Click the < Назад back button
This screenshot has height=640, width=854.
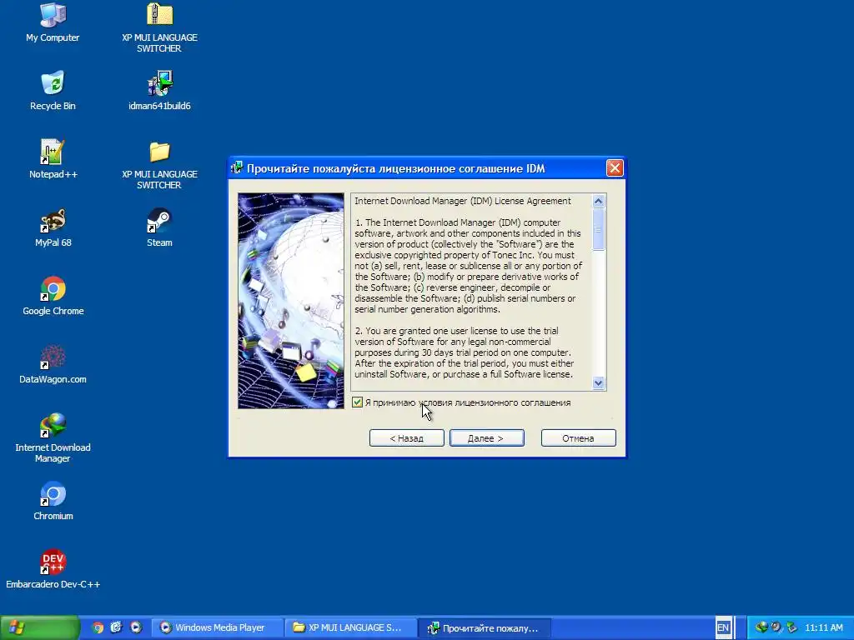pyautogui.click(x=406, y=438)
